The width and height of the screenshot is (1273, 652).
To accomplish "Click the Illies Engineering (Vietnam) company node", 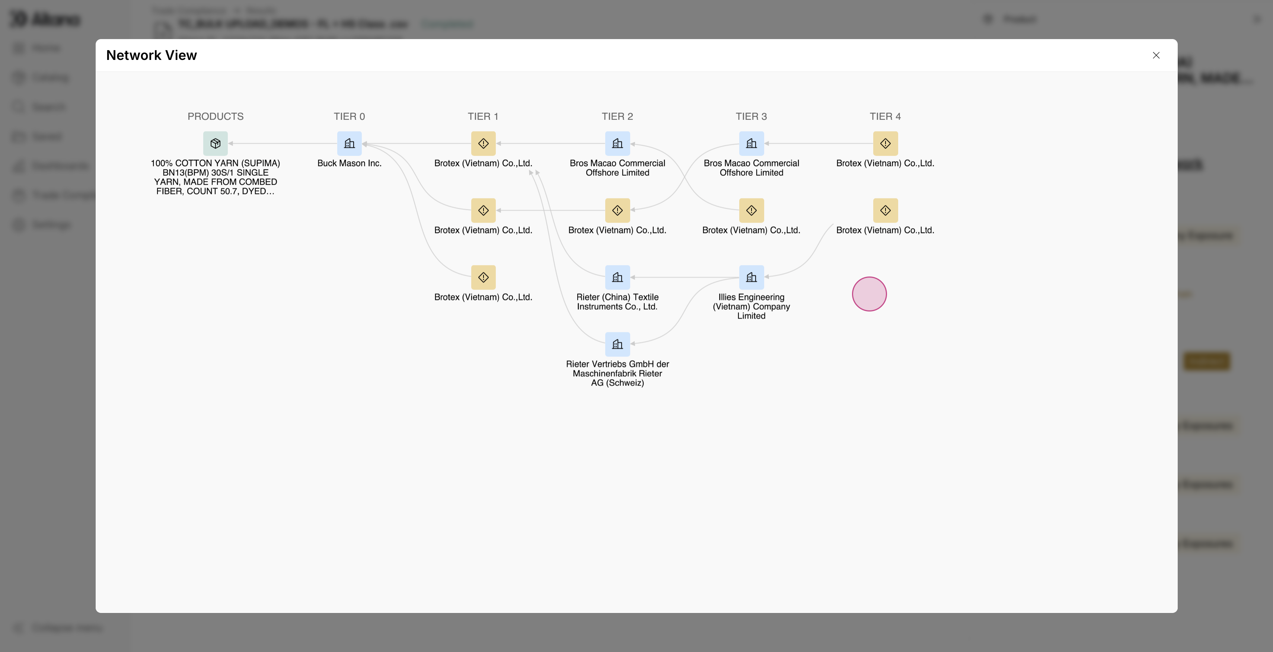I will pyautogui.click(x=751, y=277).
